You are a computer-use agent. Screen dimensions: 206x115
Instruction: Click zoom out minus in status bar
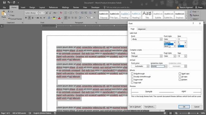click(x=180, y=113)
